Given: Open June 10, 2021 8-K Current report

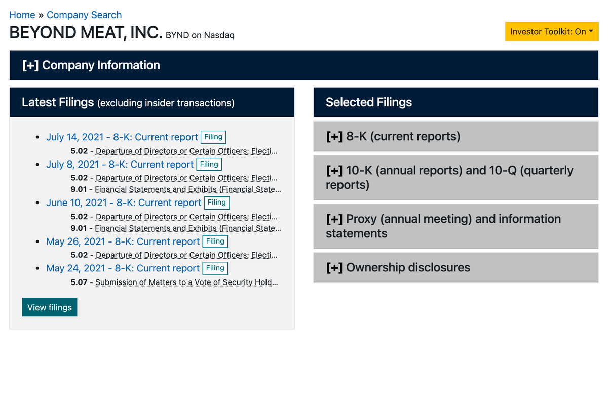Looking at the screenshot, I should pyautogui.click(x=124, y=203).
